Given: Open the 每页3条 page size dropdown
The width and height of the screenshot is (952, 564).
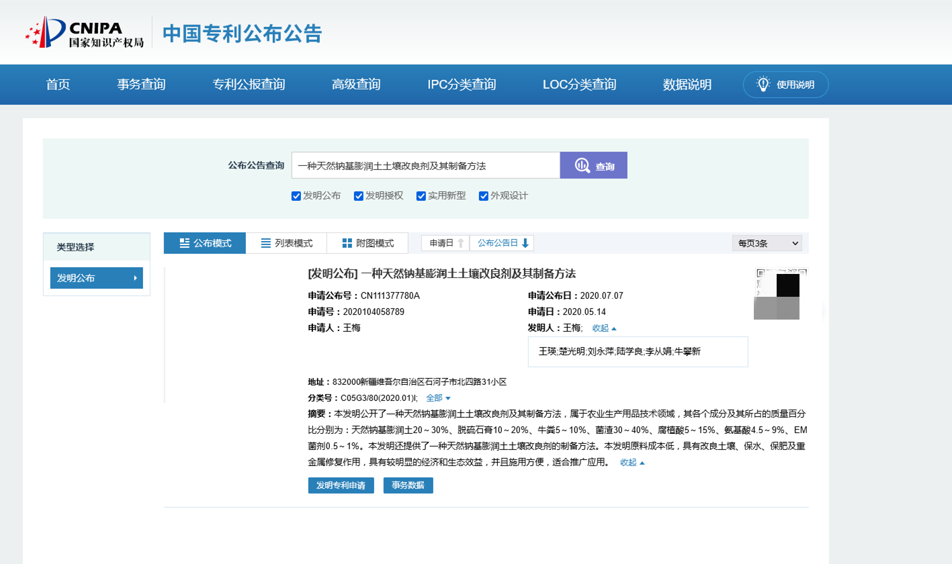Looking at the screenshot, I should (x=767, y=243).
